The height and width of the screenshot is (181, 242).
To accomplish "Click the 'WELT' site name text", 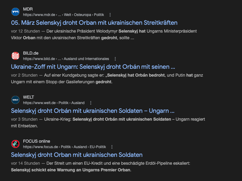I will (28, 97).
